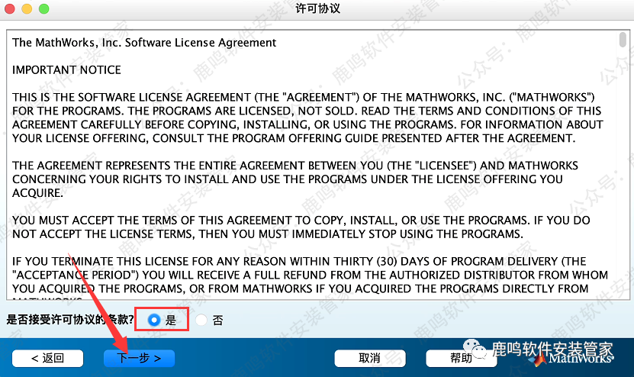Click the '是否接受许可协议的条款?' label
634x377 pixels.
coord(70,320)
